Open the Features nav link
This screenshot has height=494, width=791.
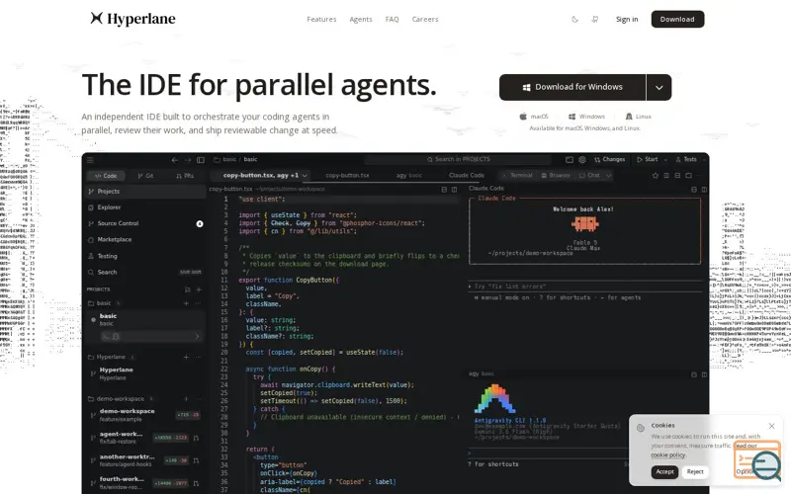(x=321, y=19)
